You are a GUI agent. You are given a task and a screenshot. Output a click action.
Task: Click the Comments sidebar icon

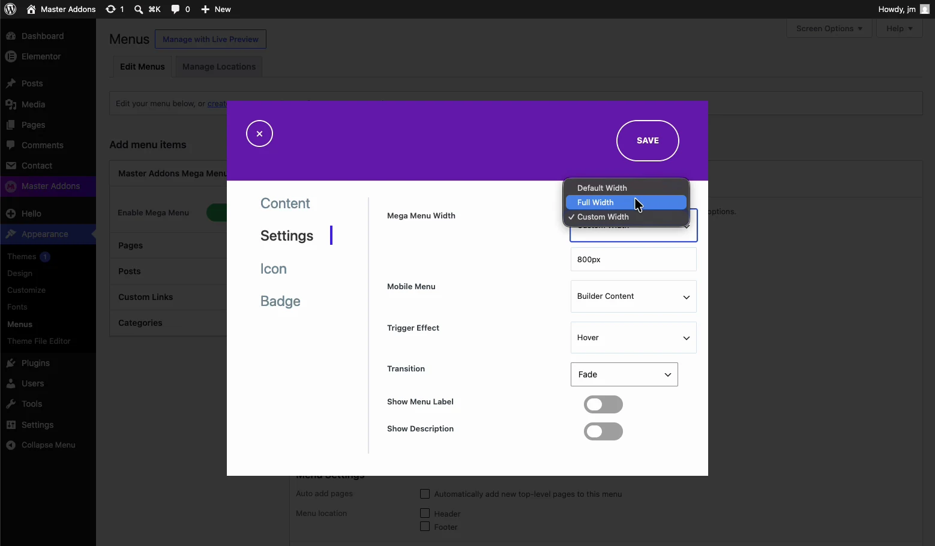point(11,145)
